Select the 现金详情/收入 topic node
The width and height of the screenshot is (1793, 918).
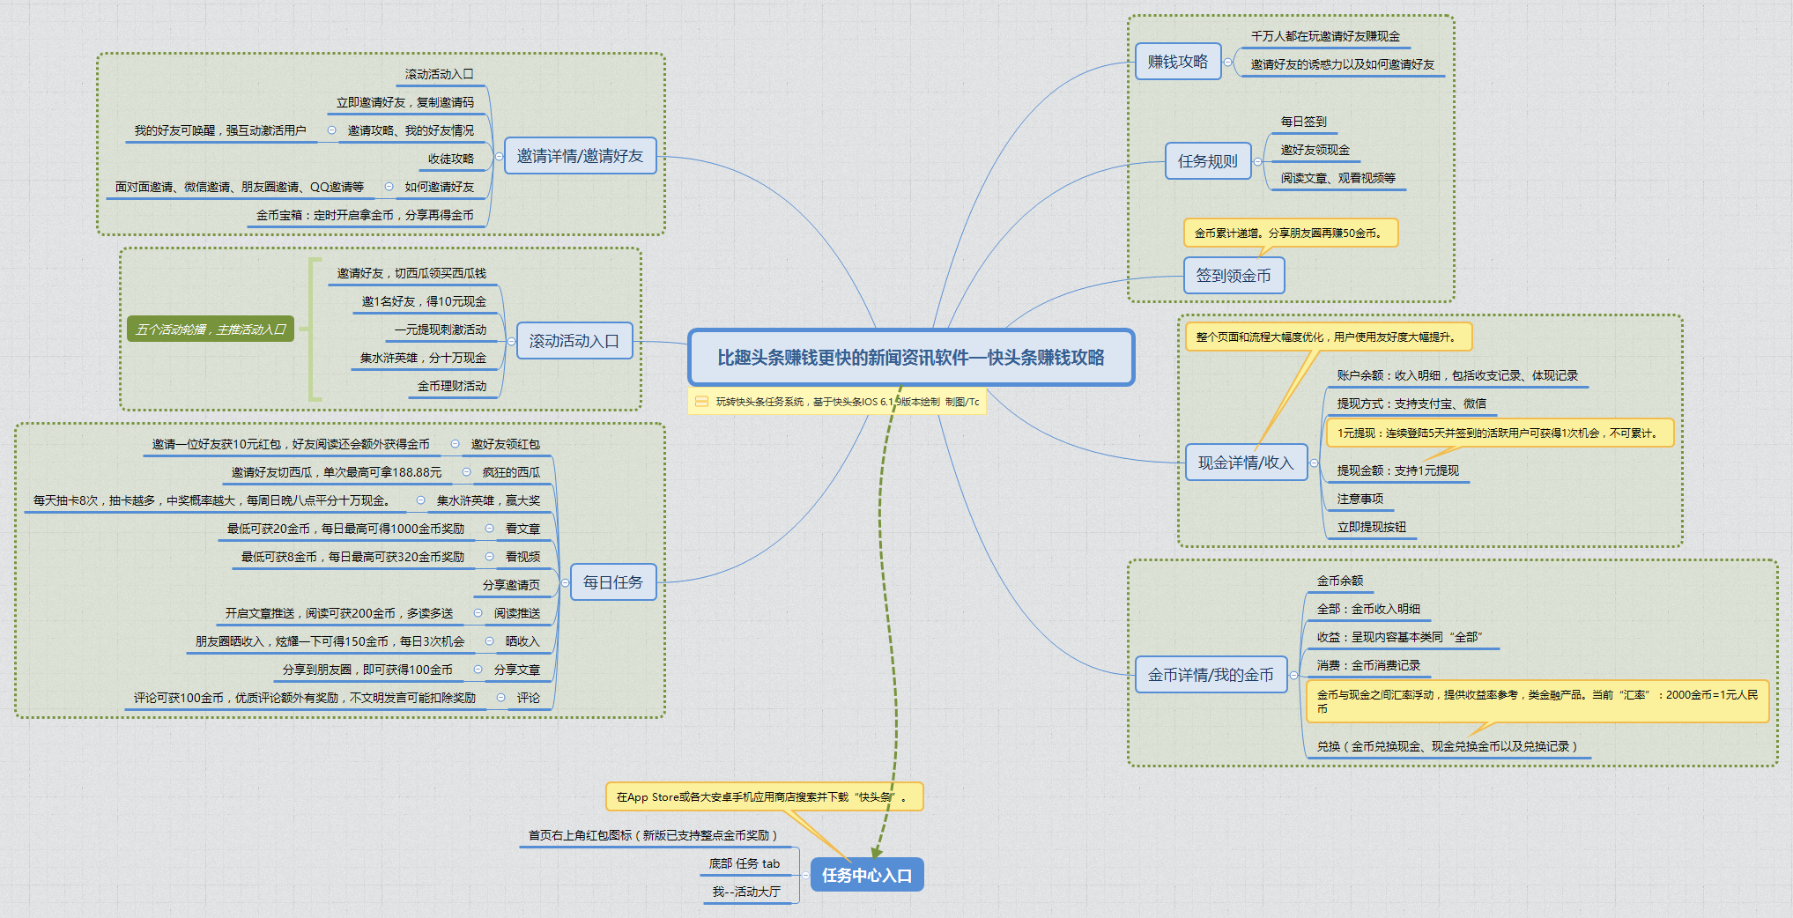click(x=1246, y=463)
